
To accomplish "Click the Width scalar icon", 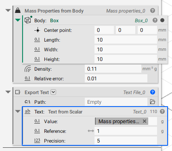I will (x=37, y=49).
